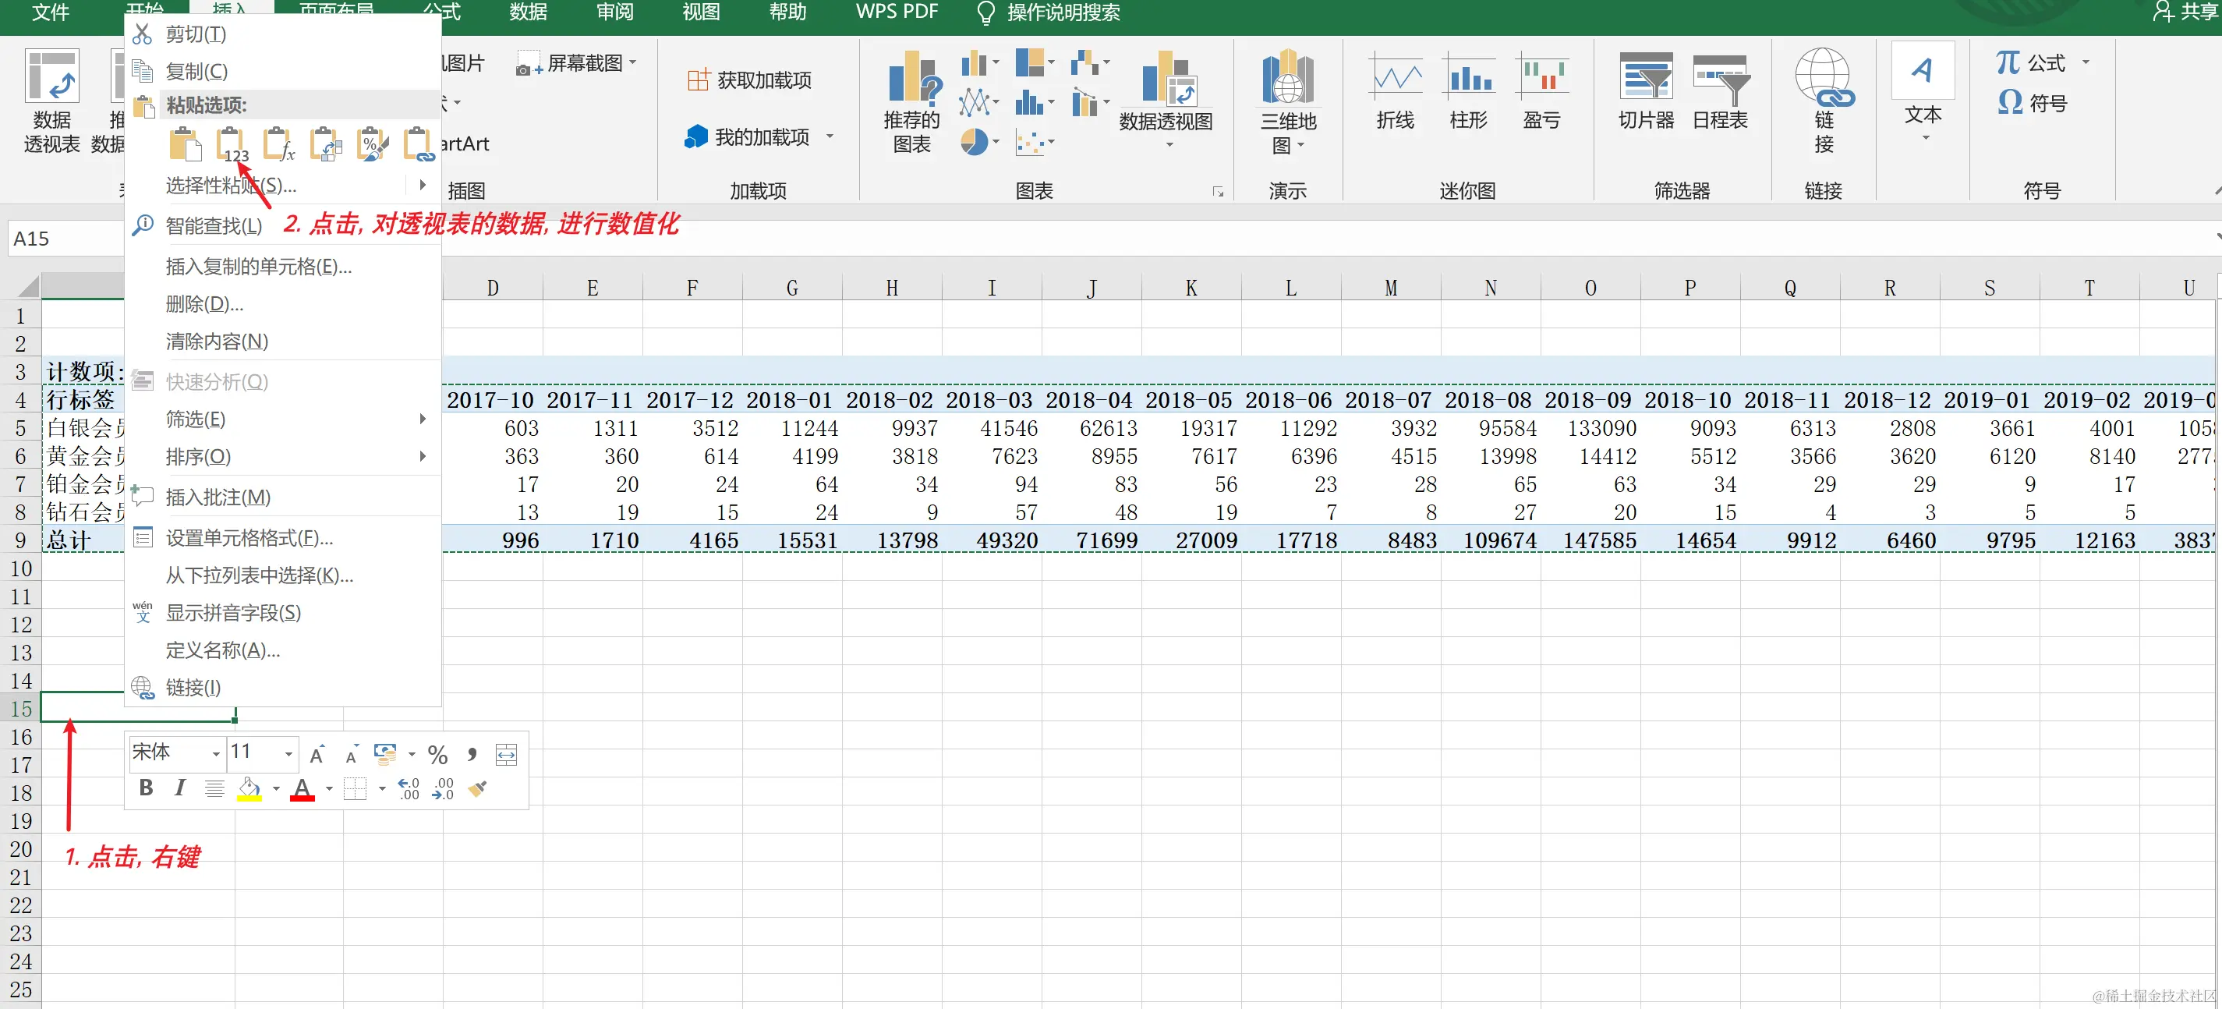Click the paste link clipboard icon
The height and width of the screenshot is (1009, 2222).
click(x=419, y=144)
